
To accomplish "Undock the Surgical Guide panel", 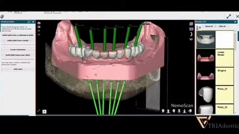I will coord(29,22).
